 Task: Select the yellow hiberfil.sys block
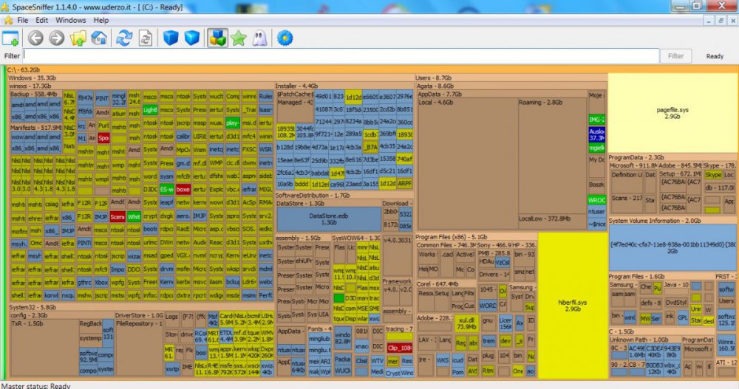coord(572,304)
